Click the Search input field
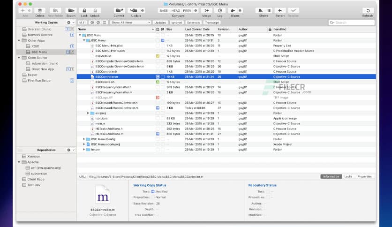 353,22
